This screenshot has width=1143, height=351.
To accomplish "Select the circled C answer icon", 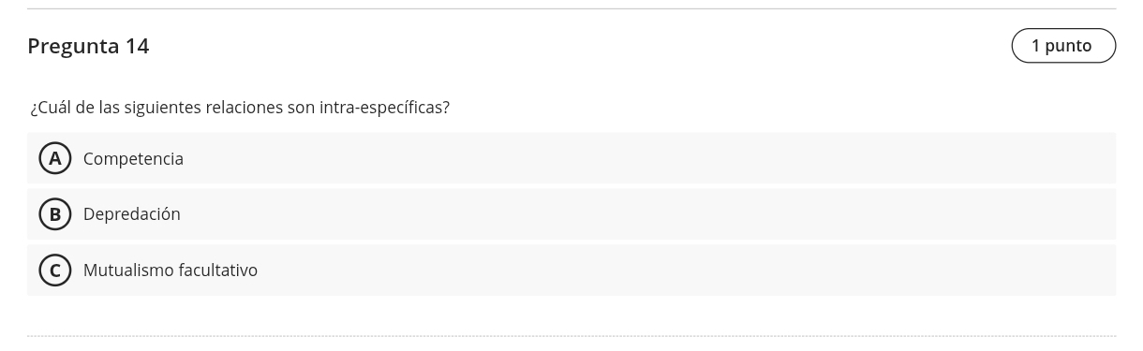I will pos(55,271).
